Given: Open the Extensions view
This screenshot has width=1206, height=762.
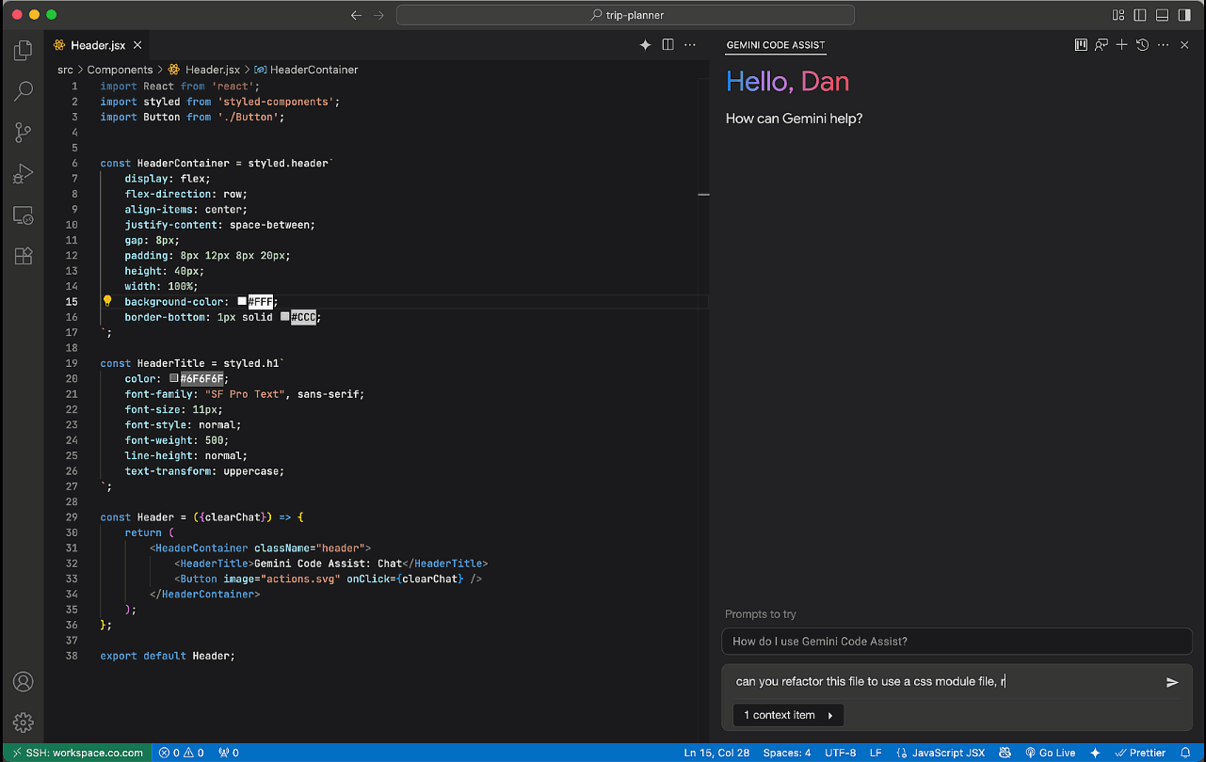Looking at the screenshot, I should pos(23,256).
